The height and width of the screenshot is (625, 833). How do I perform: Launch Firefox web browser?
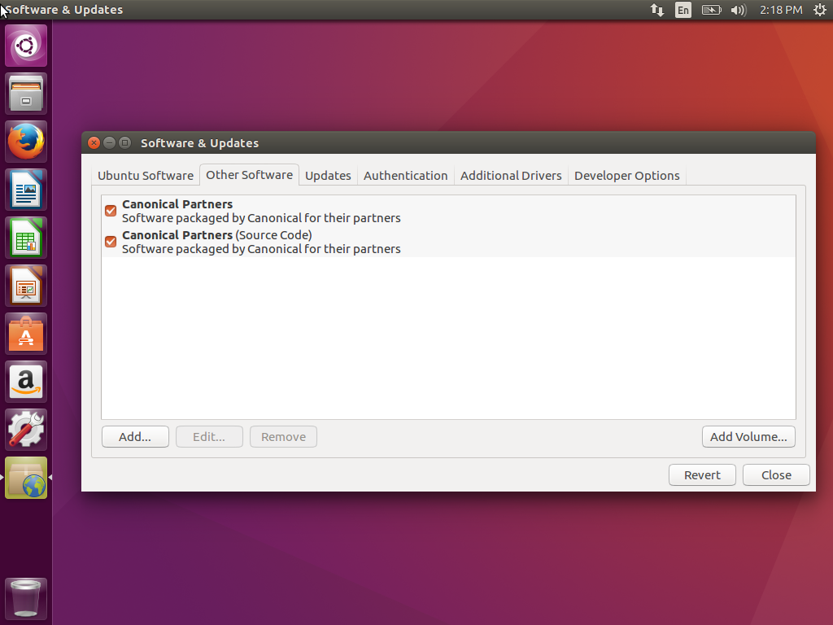point(26,142)
